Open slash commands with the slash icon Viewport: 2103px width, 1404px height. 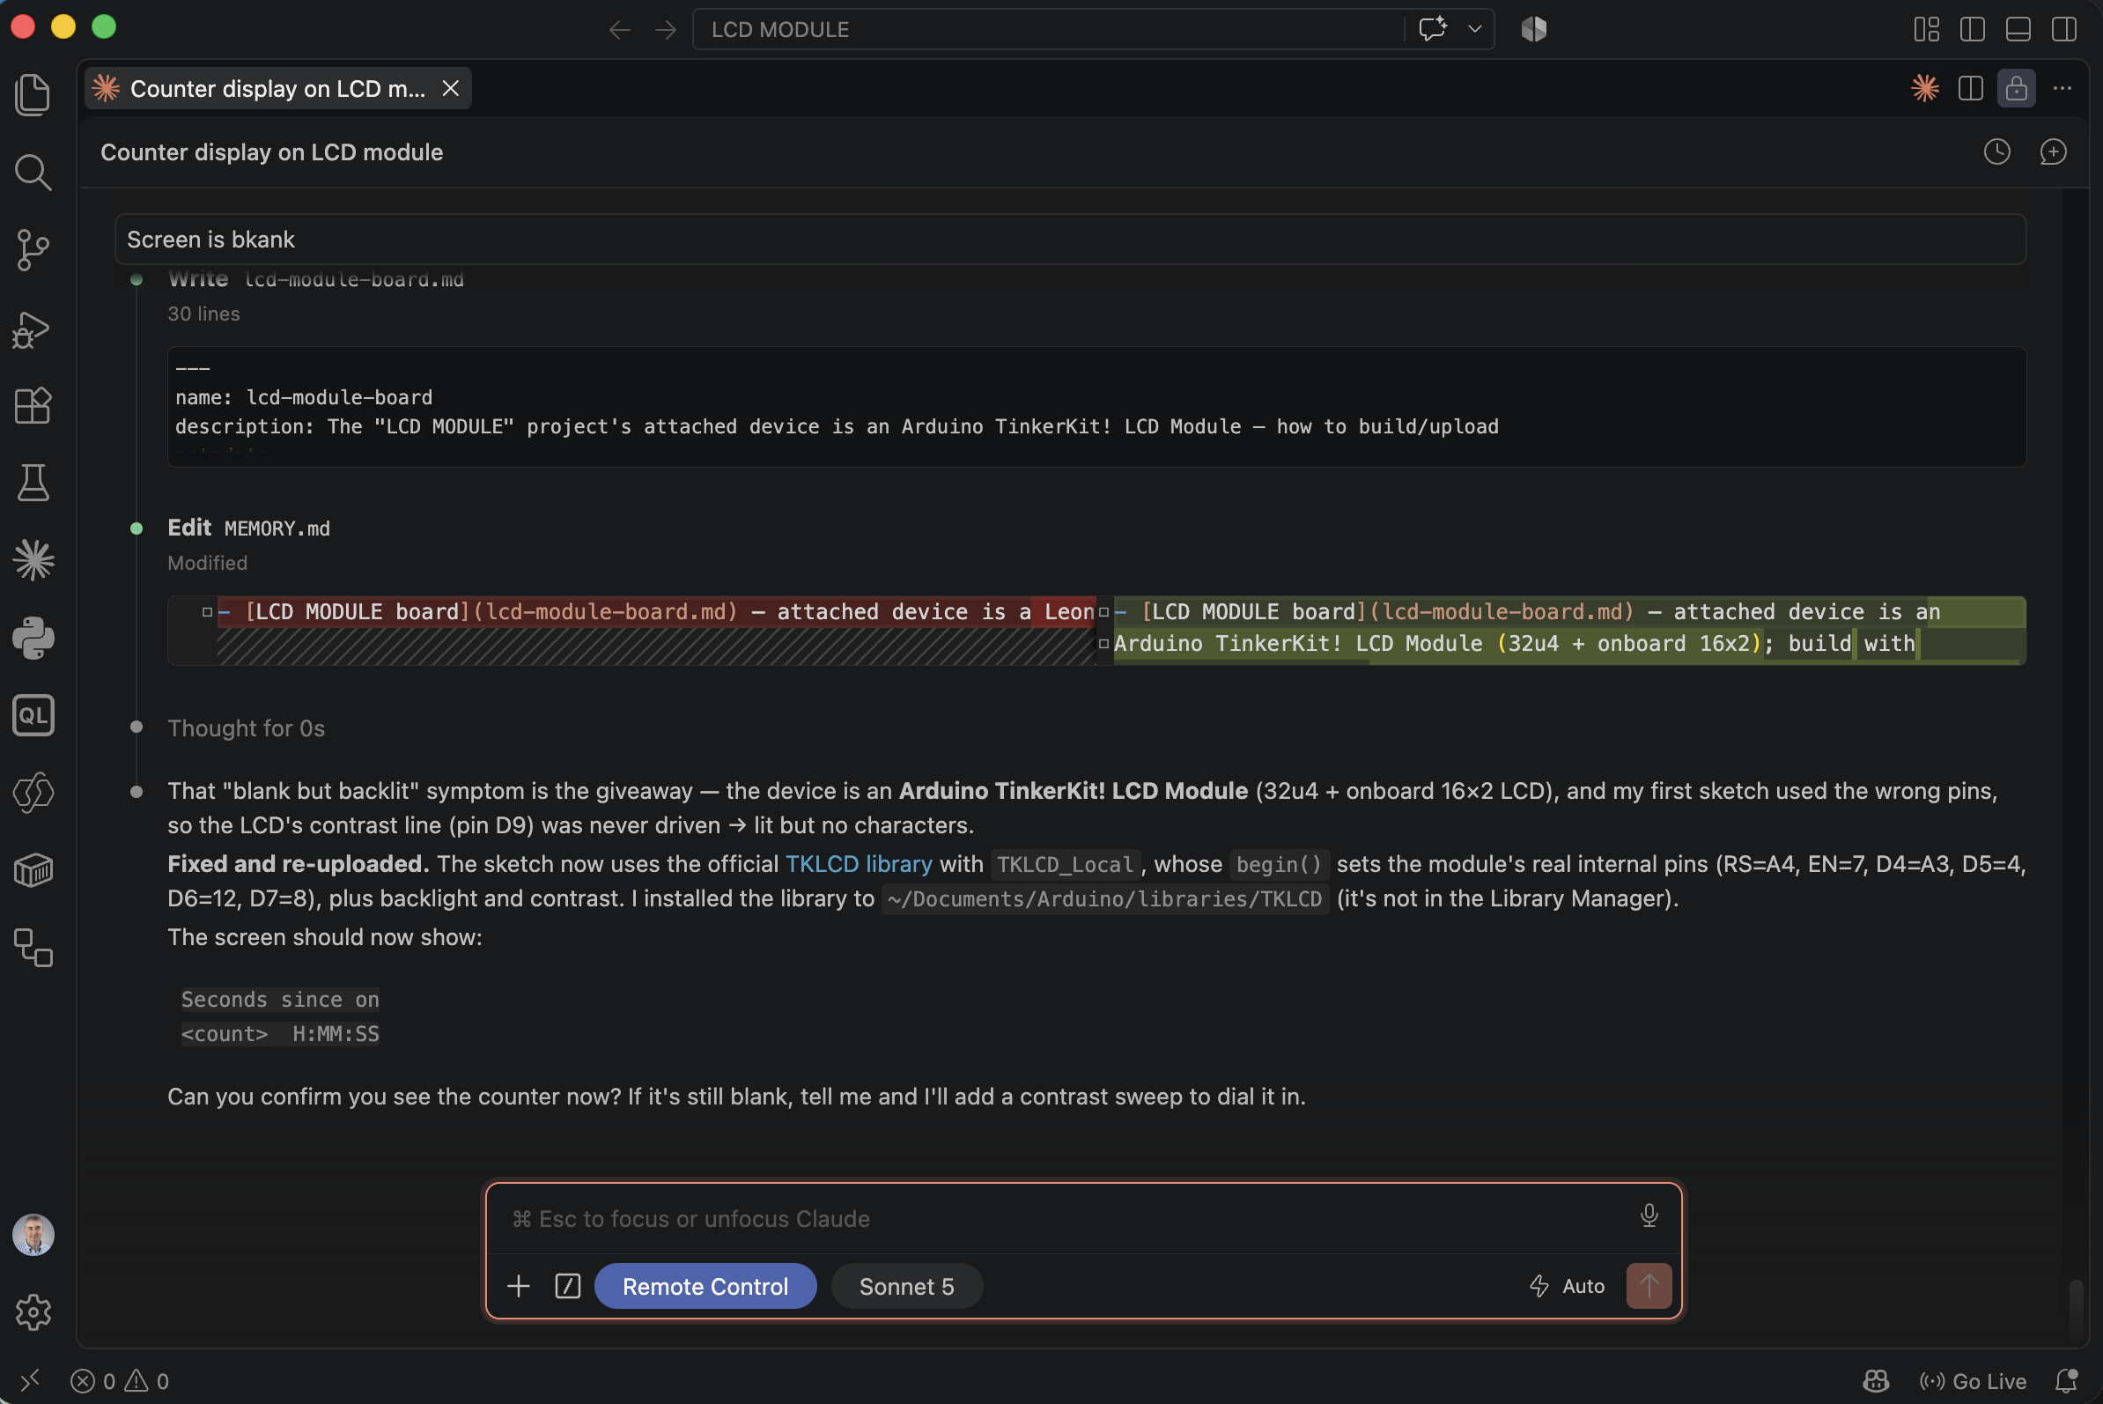click(x=568, y=1286)
